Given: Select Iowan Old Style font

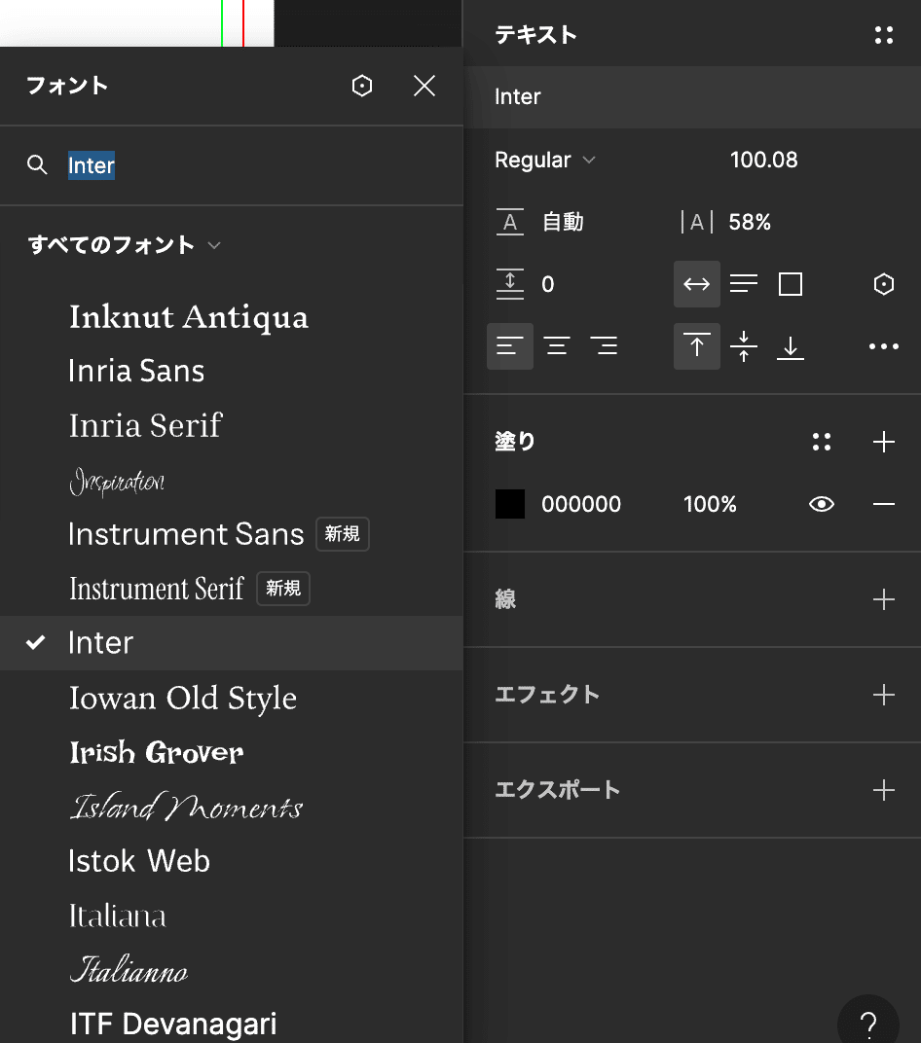Looking at the screenshot, I should coord(183,698).
